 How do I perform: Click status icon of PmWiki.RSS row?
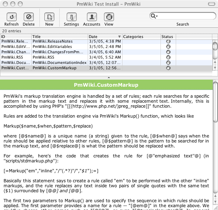pyautogui.click(x=168, y=57)
